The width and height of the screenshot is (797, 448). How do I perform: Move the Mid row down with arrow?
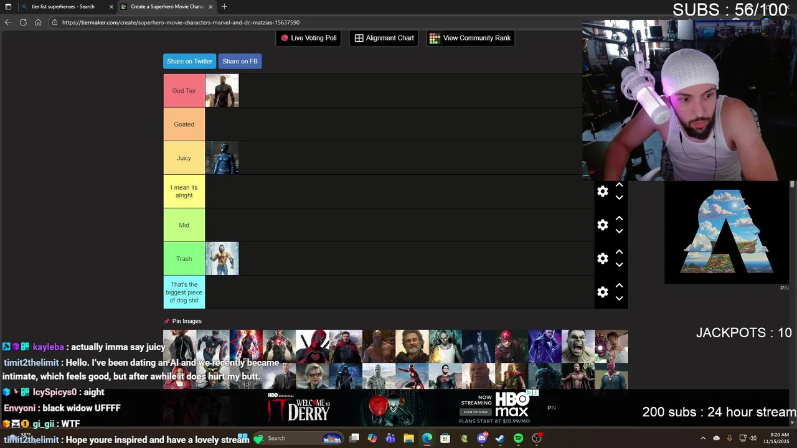click(620, 231)
